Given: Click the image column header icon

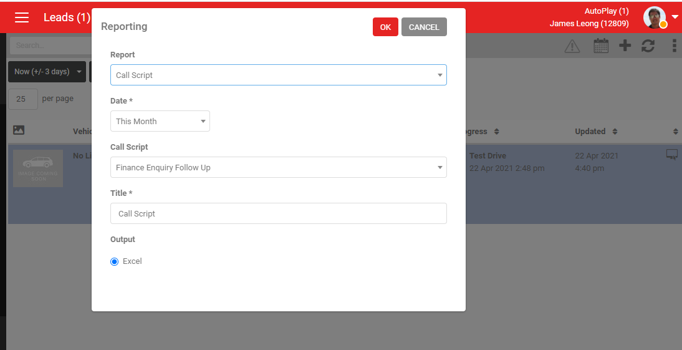Looking at the screenshot, I should tap(19, 130).
